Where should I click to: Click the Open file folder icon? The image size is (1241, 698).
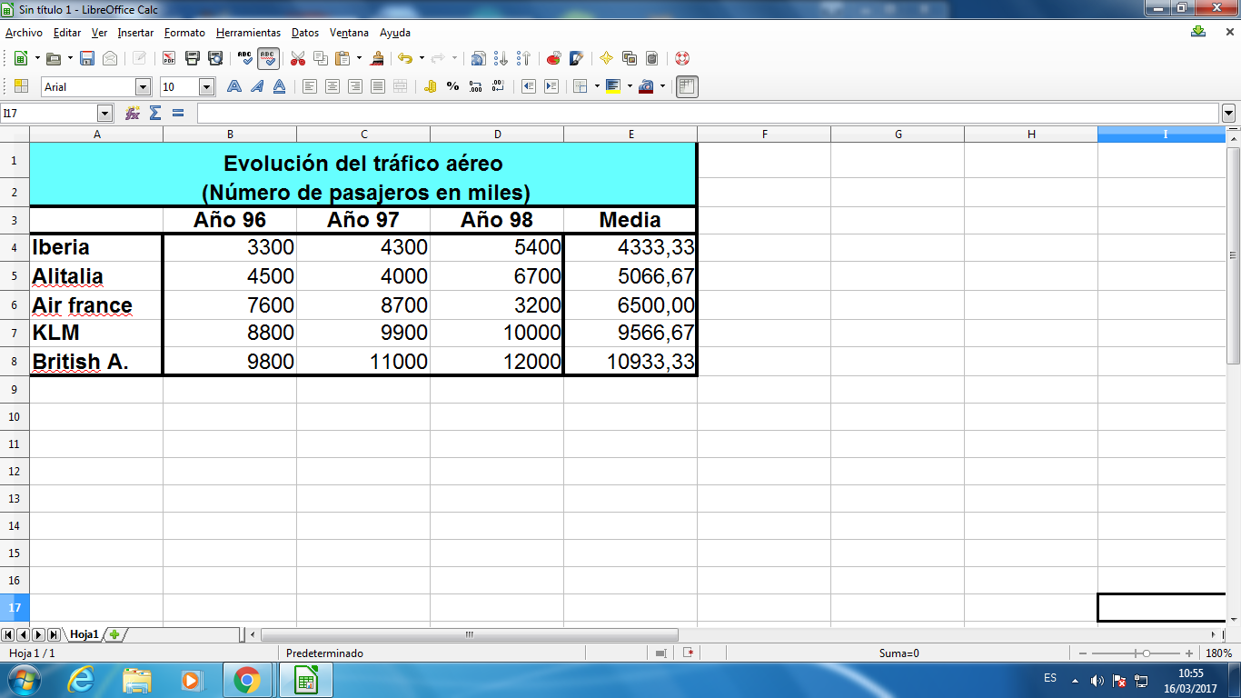tap(53, 58)
